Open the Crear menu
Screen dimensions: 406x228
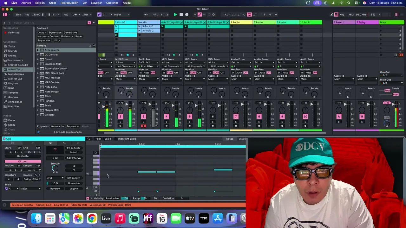(52, 3)
